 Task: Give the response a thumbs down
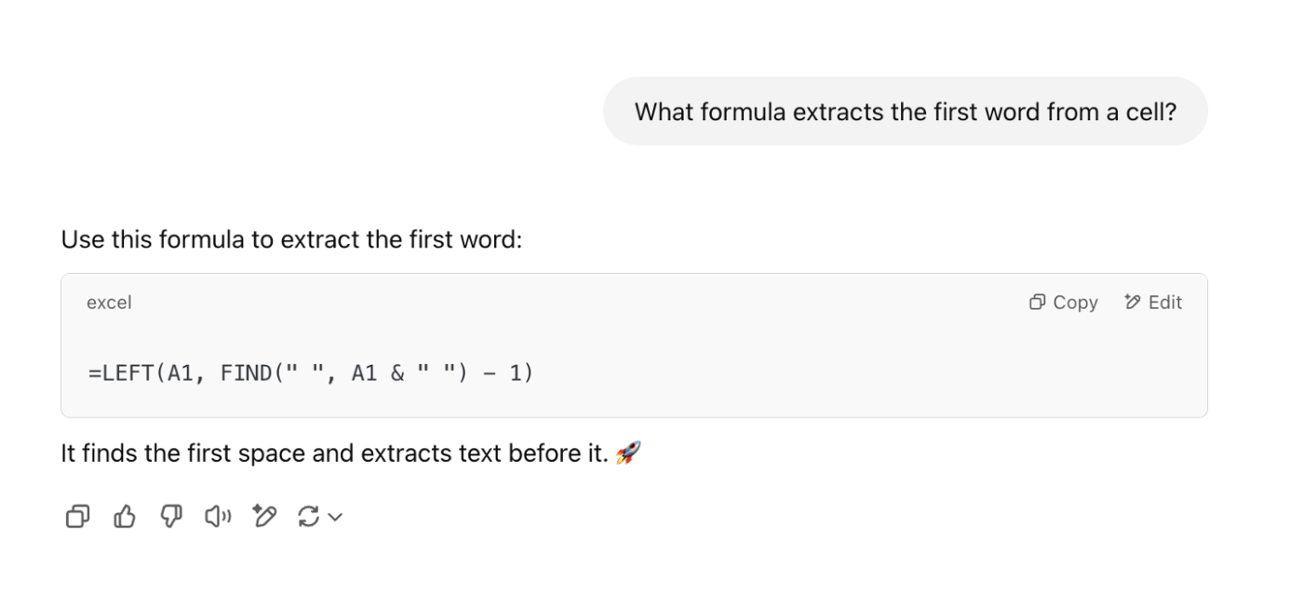(170, 516)
